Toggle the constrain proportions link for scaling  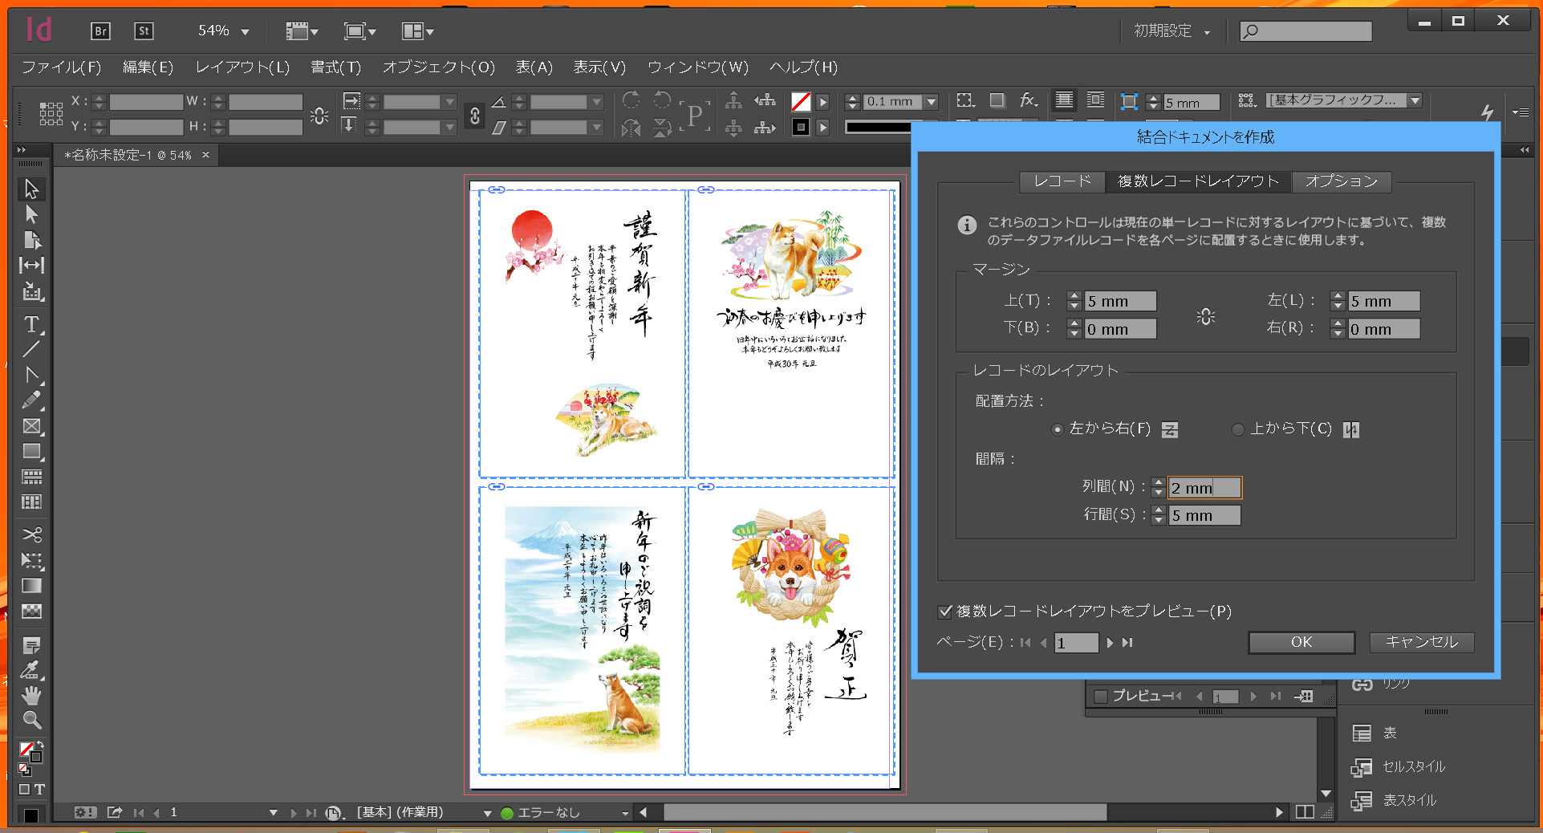475,115
